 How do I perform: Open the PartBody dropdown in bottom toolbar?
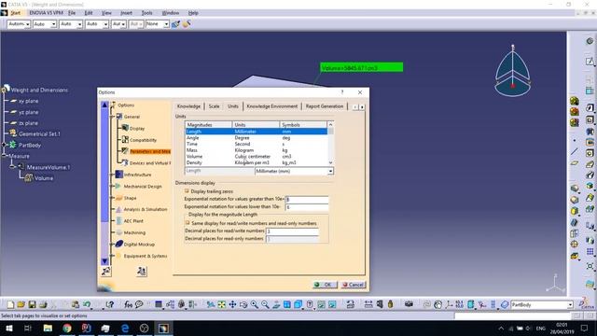570,305
